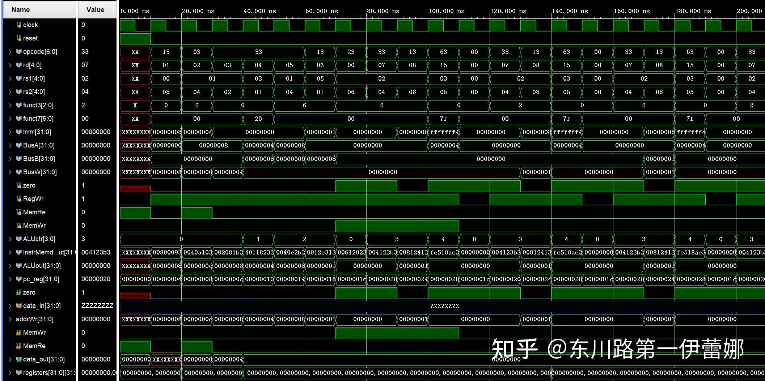This screenshot has height=381, width=765.
Task: Click the 20.000 ns ruler label
Action: click(198, 11)
